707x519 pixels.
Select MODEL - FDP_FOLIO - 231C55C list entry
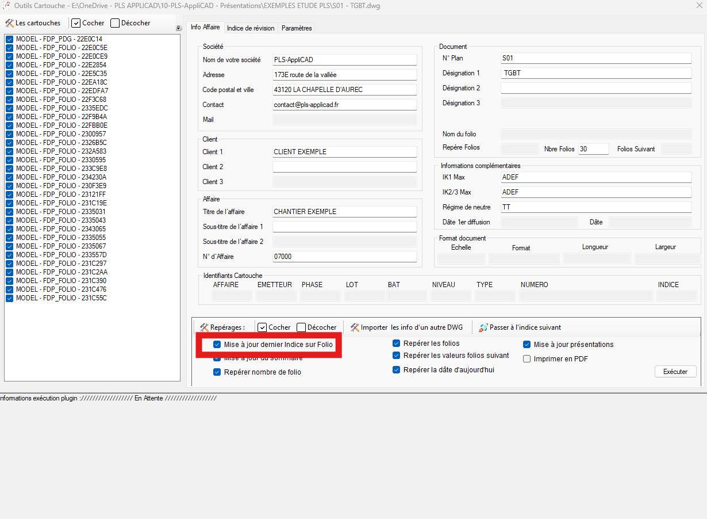(x=61, y=298)
